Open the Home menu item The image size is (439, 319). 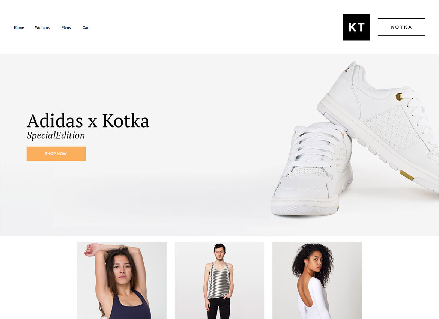[x=19, y=27]
